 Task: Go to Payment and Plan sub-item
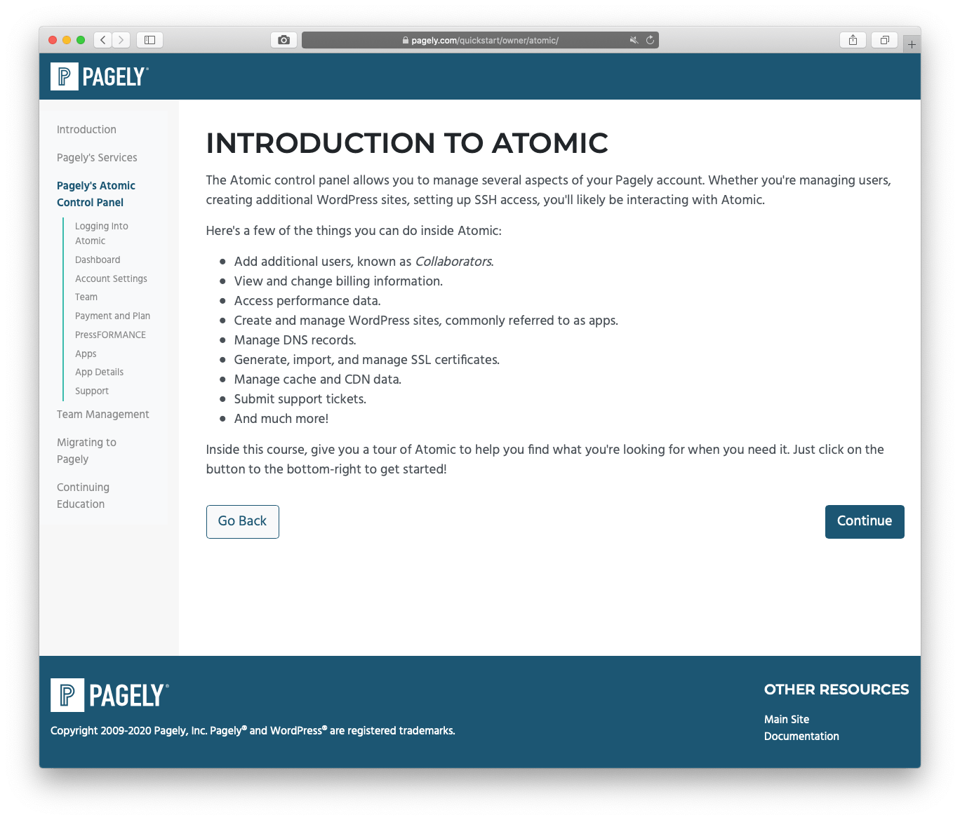coord(112,316)
